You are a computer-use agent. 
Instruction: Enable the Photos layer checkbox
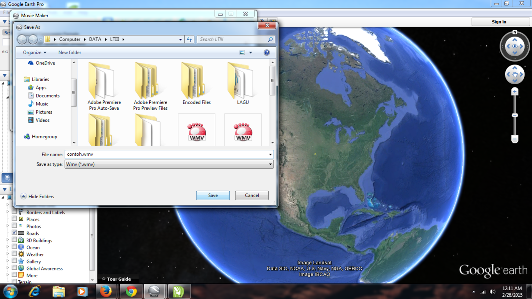(x=14, y=225)
